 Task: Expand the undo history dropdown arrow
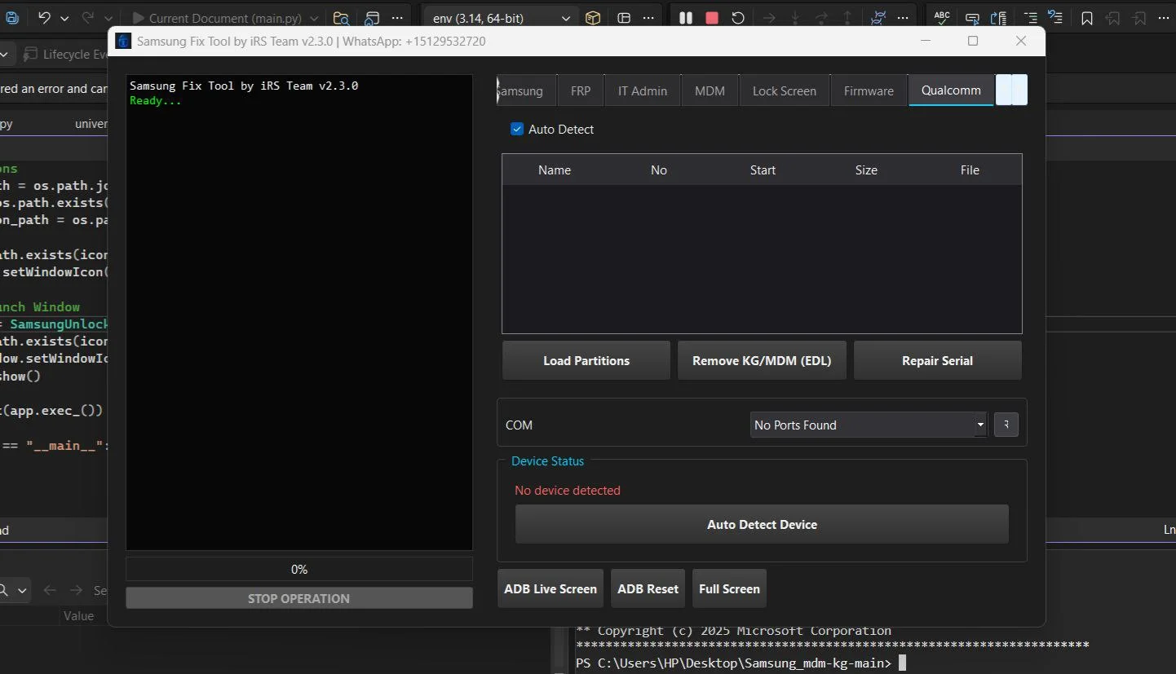(64, 17)
